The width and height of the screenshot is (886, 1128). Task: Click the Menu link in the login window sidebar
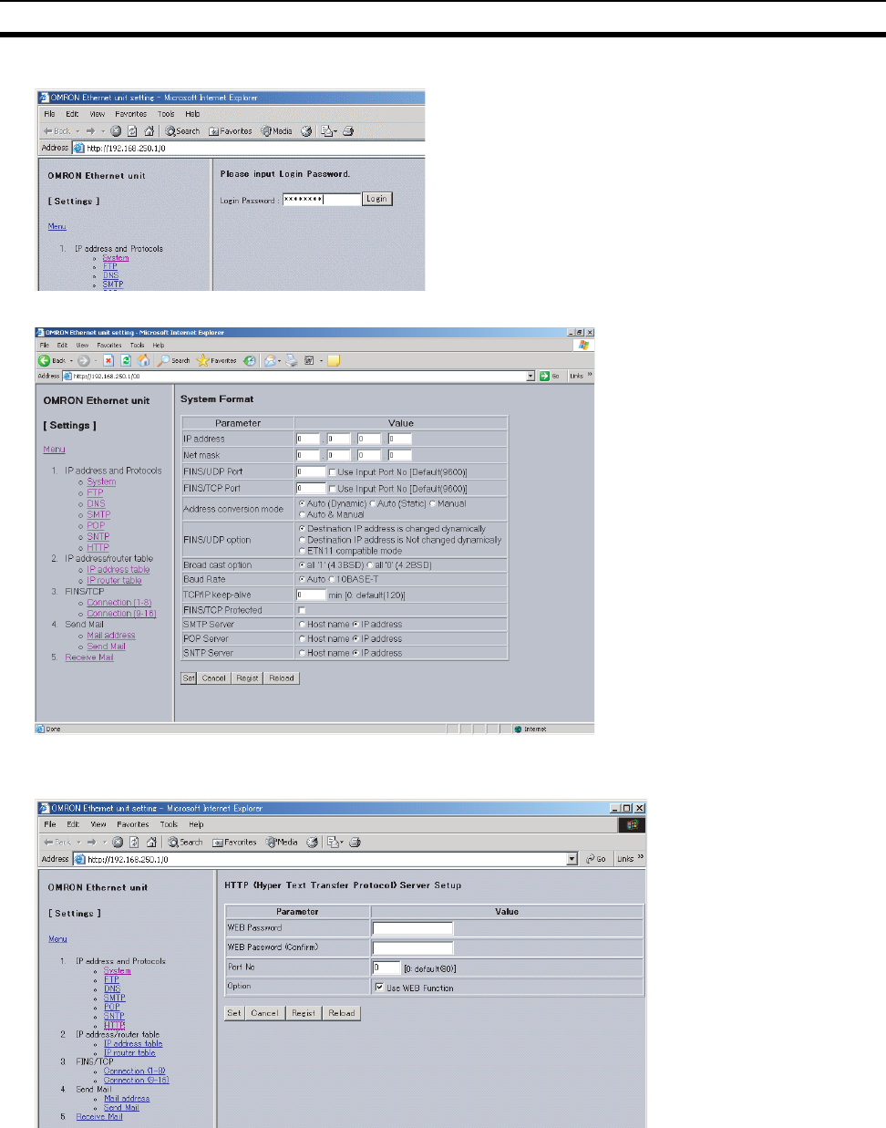tap(57, 226)
